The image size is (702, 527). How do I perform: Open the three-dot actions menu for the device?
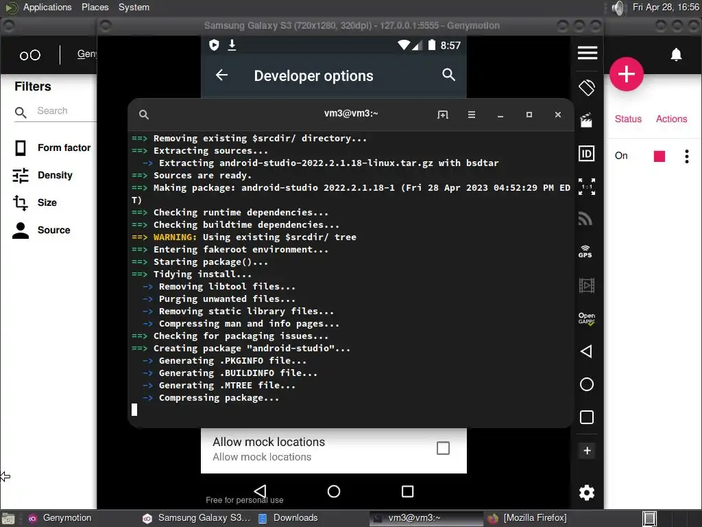(687, 156)
